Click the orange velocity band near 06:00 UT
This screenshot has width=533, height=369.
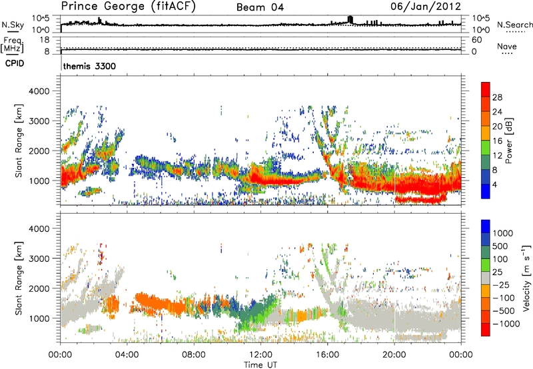coord(160,303)
